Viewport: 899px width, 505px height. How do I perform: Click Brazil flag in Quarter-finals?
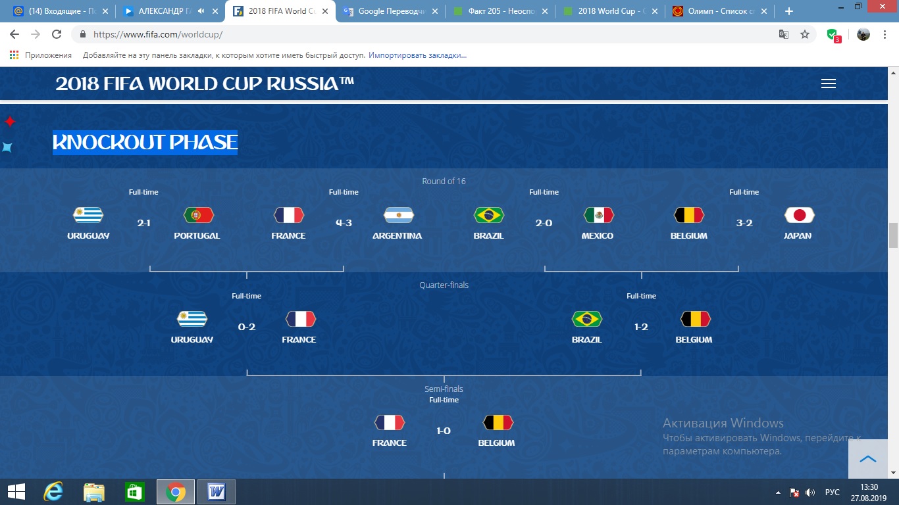[586, 319]
